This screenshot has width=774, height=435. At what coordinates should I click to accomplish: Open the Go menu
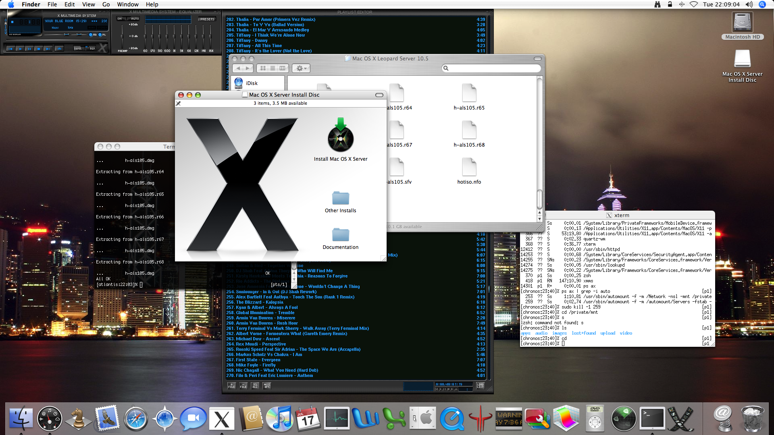(106, 4)
